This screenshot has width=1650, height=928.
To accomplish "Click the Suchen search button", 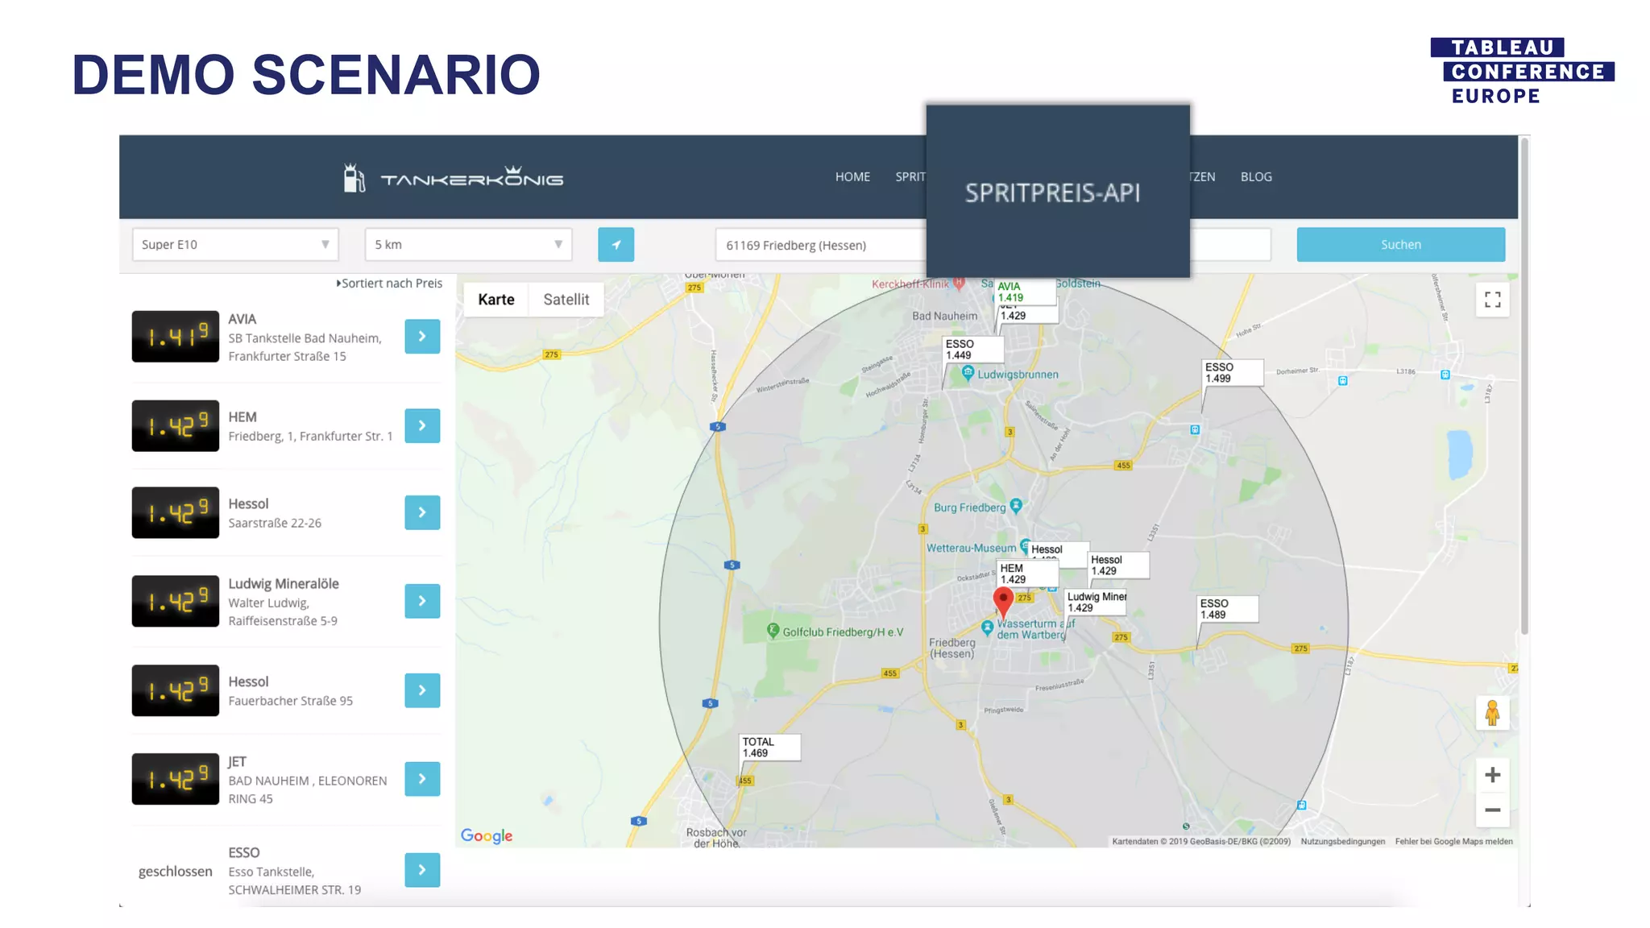I will (1400, 245).
